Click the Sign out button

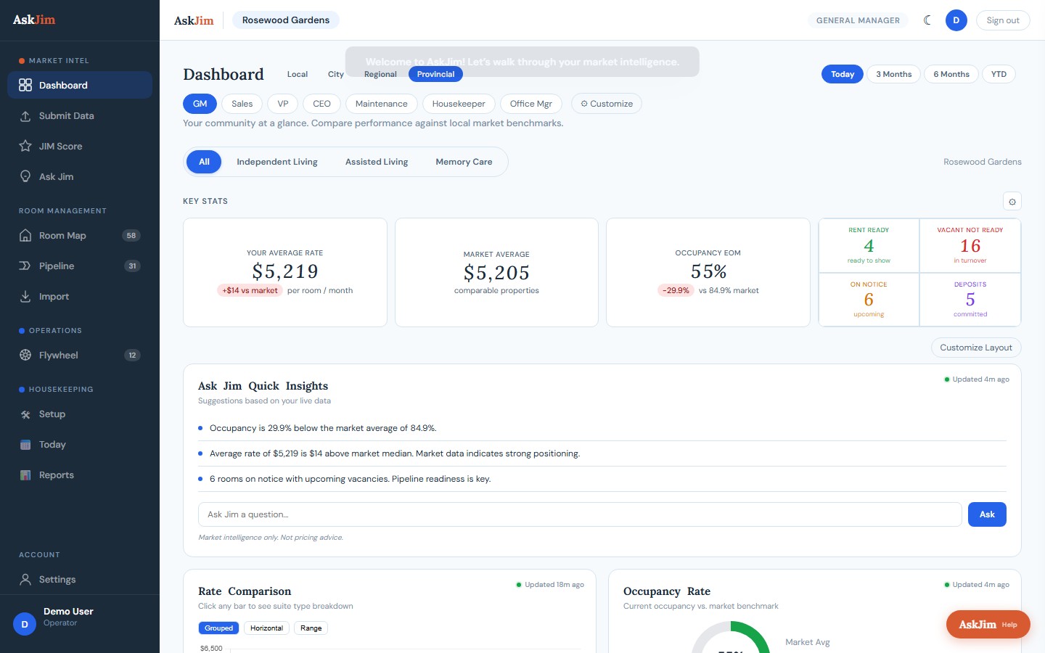click(x=1003, y=20)
